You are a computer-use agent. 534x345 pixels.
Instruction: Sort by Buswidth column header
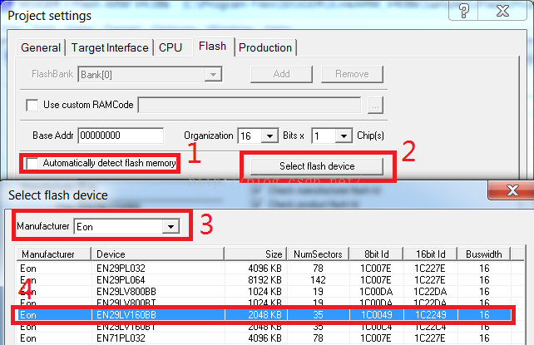tap(484, 254)
